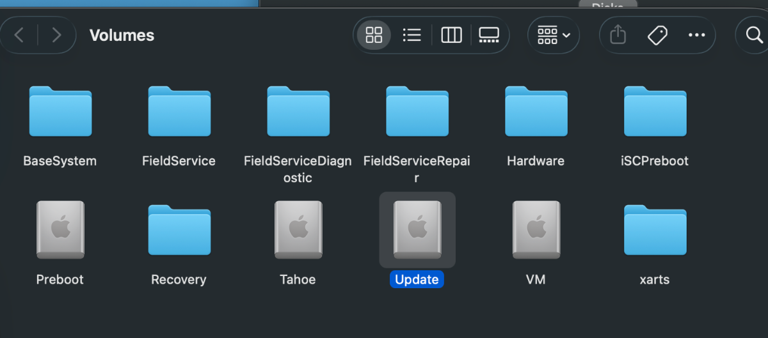768x338 pixels.
Task: Switch to gallery view
Action: click(x=489, y=35)
